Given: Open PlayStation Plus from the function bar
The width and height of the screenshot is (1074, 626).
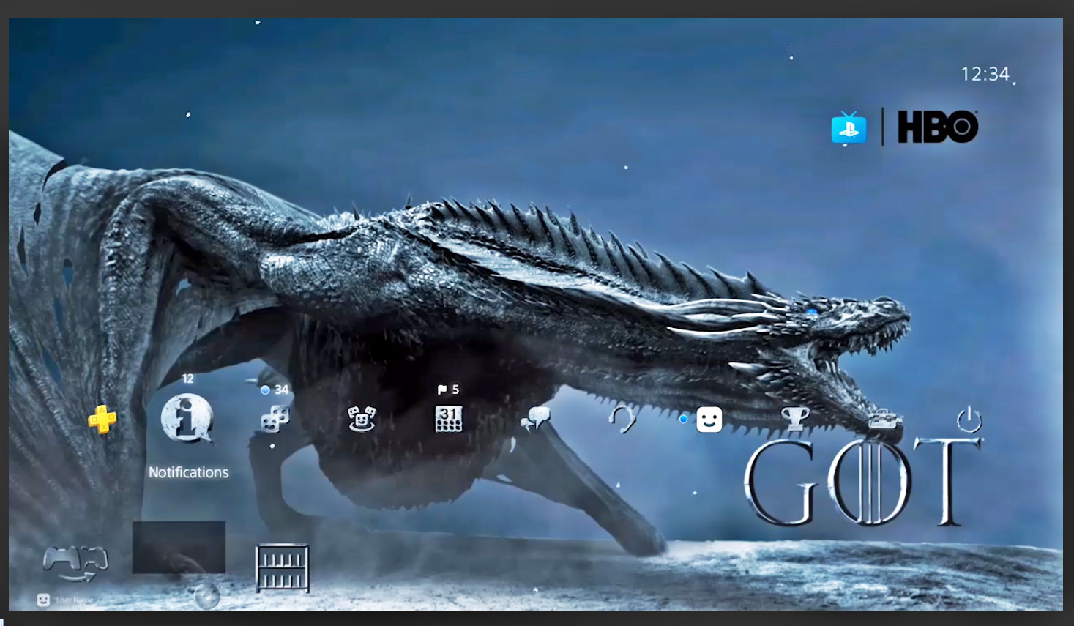Looking at the screenshot, I should click(x=102, y=420).
